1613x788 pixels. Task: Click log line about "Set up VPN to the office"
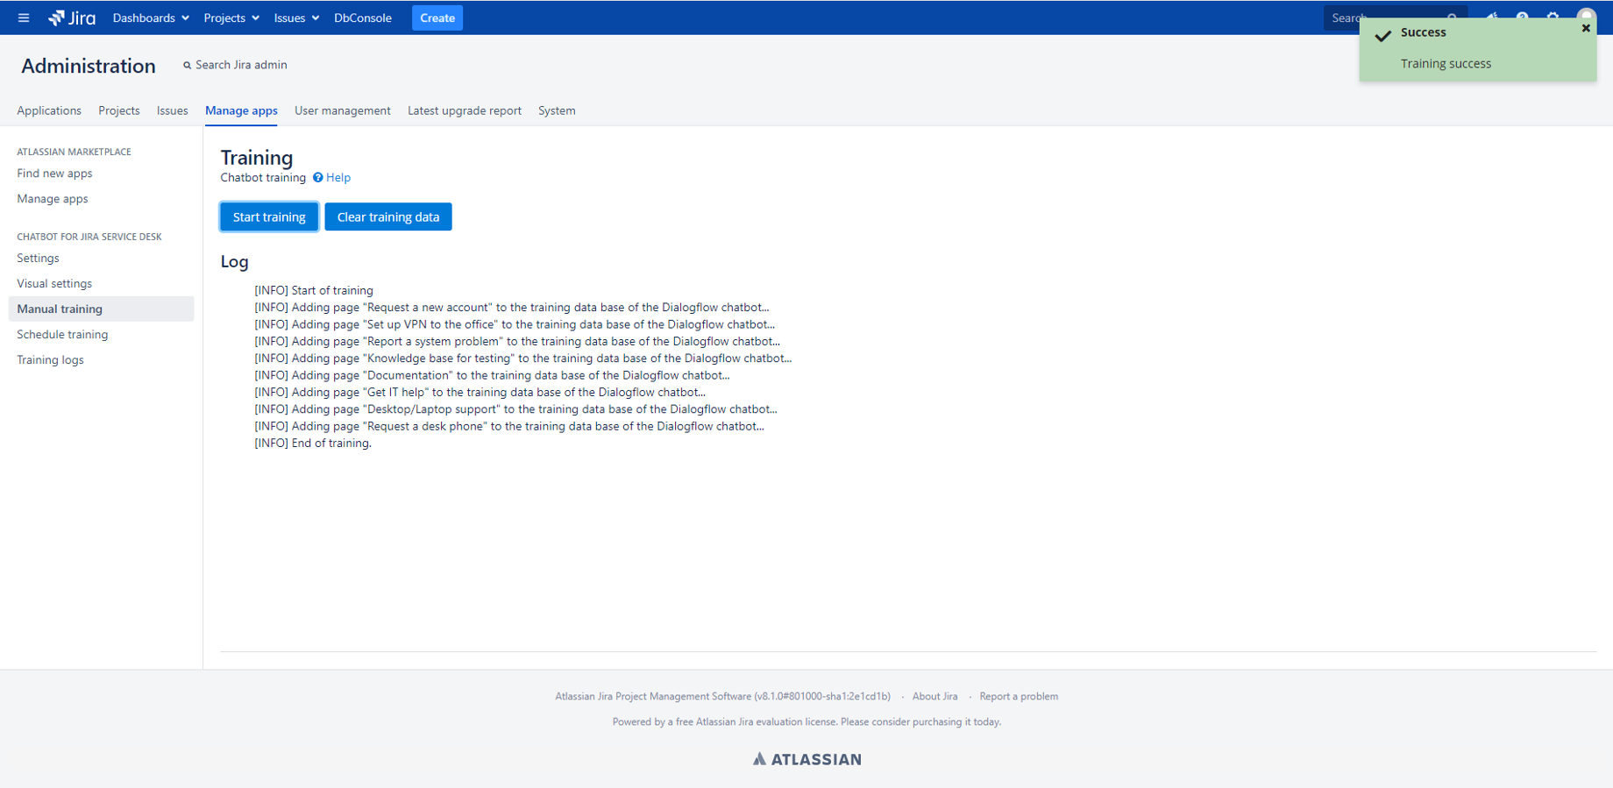pos(515,324)
